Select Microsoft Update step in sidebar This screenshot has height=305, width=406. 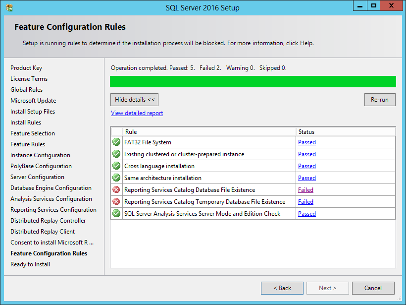(x=33, y=101)
